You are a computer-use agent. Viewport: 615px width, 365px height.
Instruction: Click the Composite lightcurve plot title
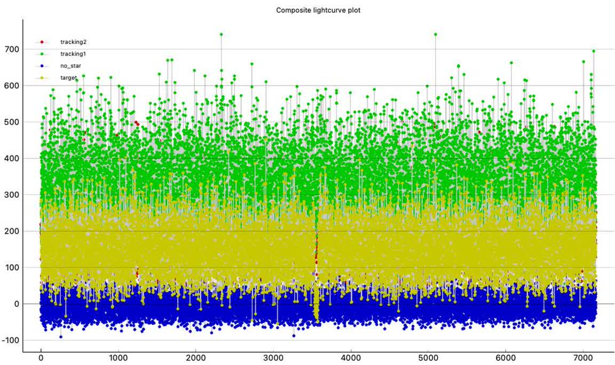[x=318, y=10]
